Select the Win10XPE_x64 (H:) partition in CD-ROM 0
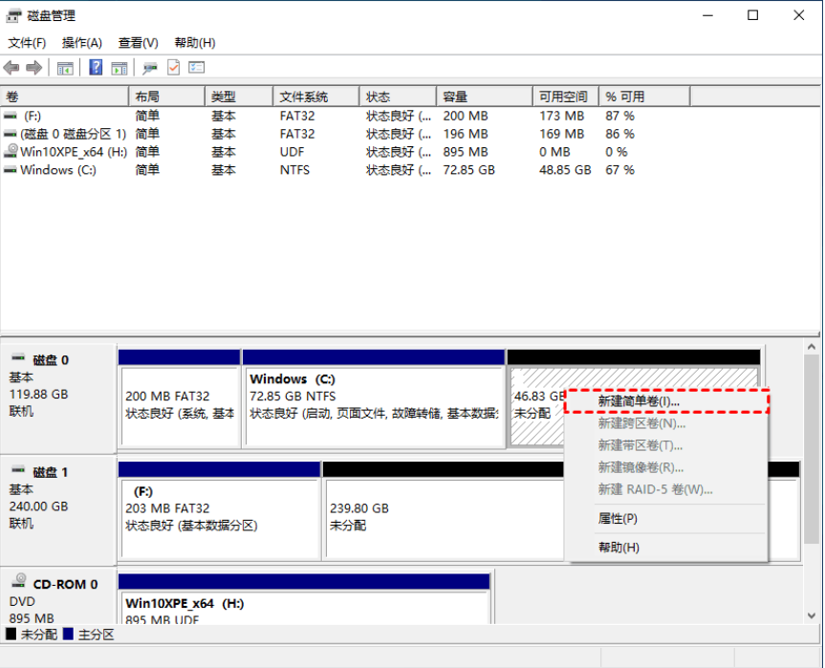The height and width of the screenshot is (668, 825). pyautogui.click(x=304, y=599)
